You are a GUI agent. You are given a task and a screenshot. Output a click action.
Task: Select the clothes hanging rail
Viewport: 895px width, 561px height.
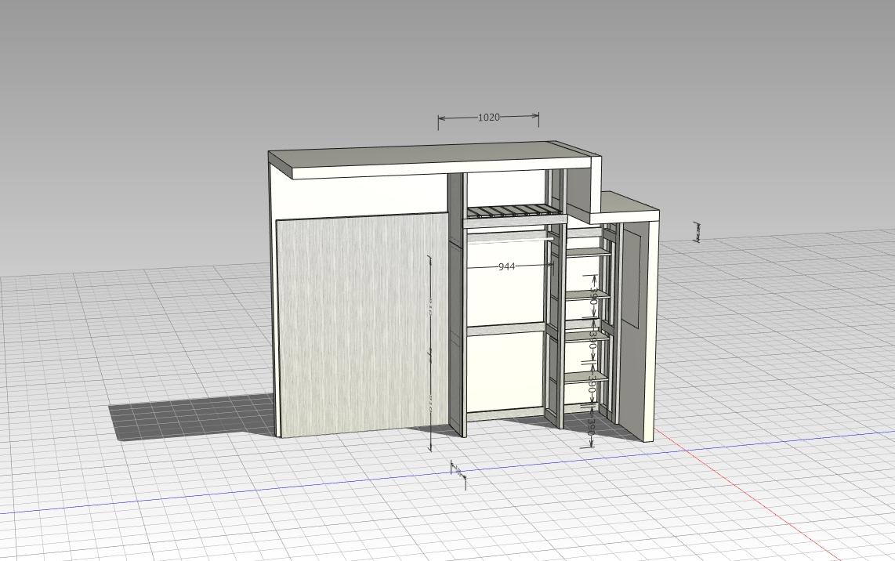509,240
